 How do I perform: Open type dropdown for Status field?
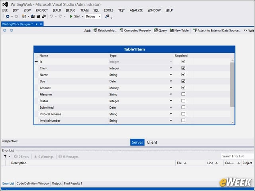tap(171, 101)
